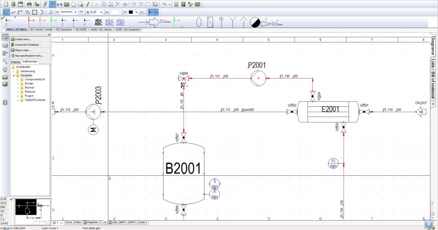Click the Save diskette icon
The image size is (438, 230).
(20, 4)
